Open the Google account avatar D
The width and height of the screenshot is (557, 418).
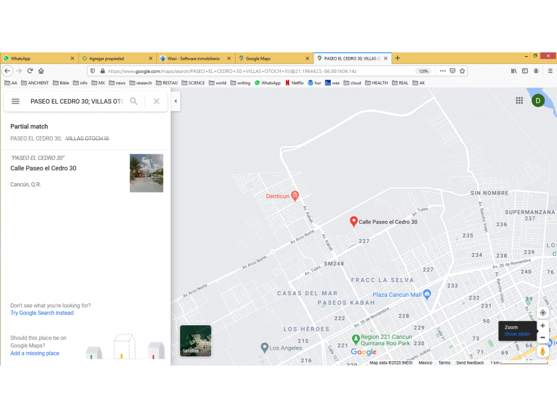tap(538, 101)
